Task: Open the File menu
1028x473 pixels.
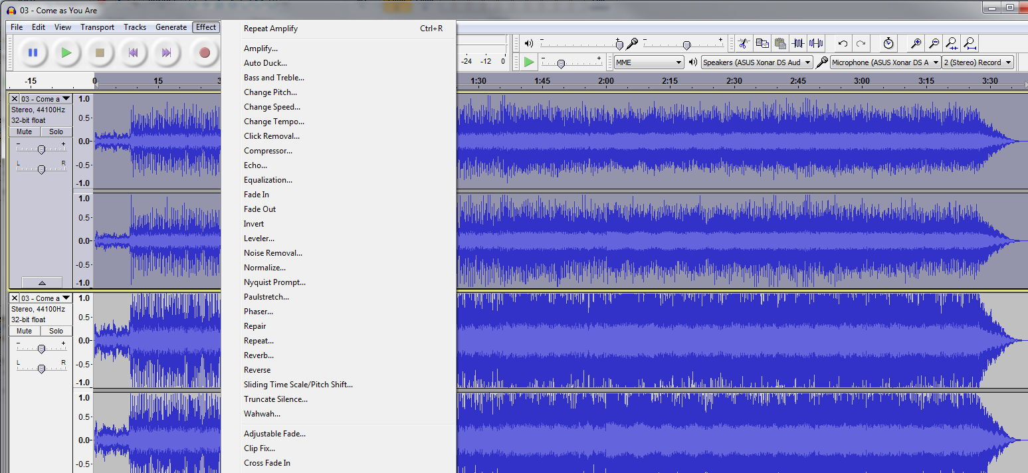Action: [x=17, y=27]
